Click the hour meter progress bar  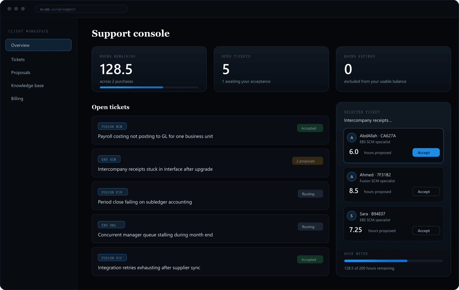point(394,261)
